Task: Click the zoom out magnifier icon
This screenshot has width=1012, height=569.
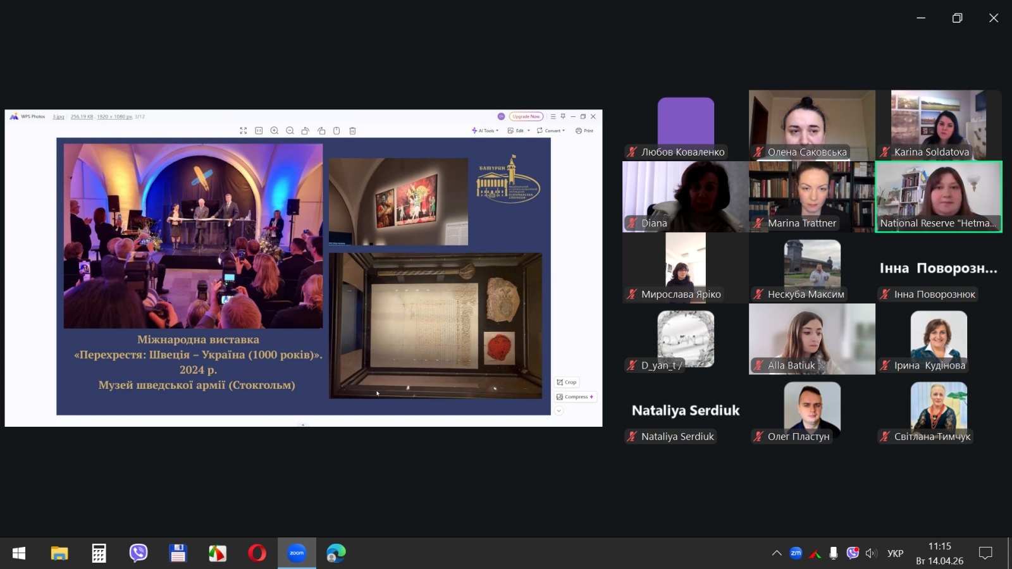Action: coord(290,131)
